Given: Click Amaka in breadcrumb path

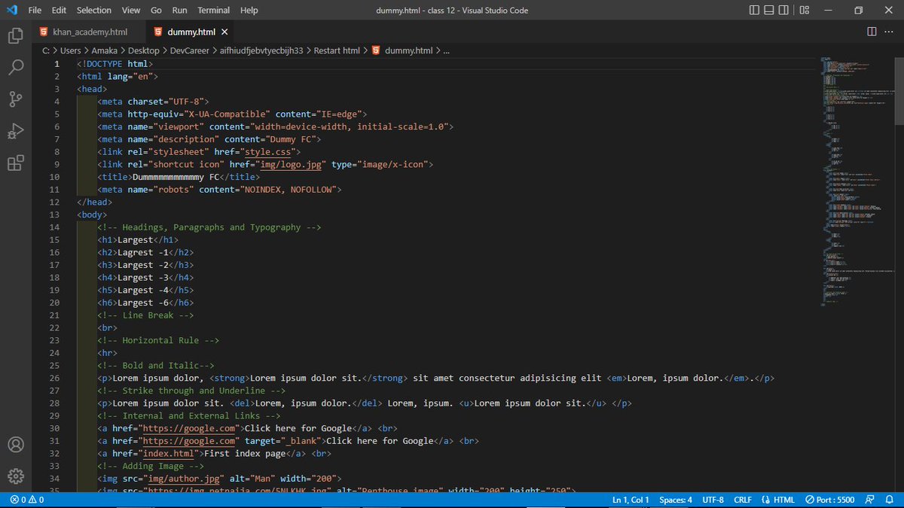Looking at the screenshot, I should pyautogui.click(x=105, y=50).
